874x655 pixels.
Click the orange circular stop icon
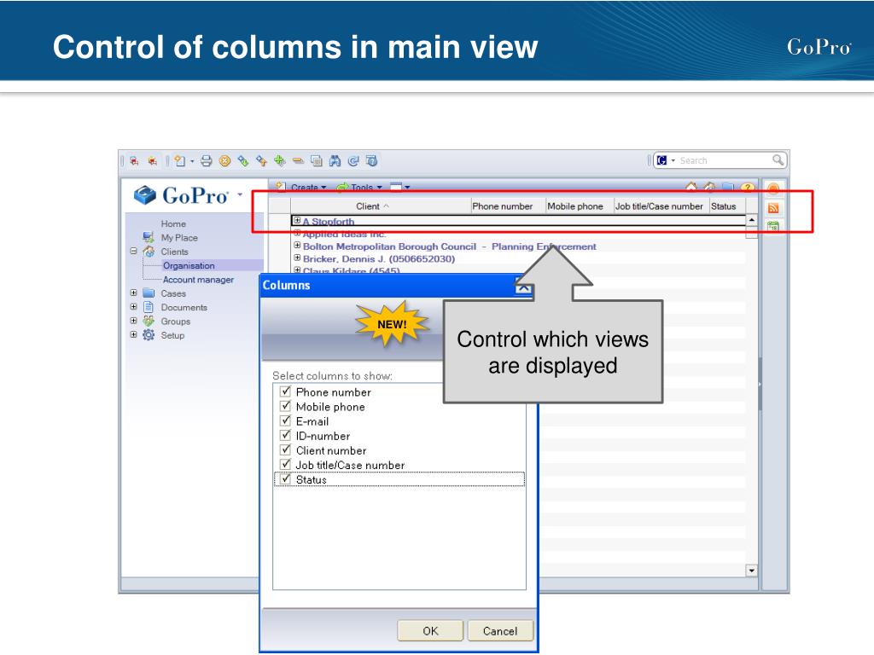[x=224, y=161]
